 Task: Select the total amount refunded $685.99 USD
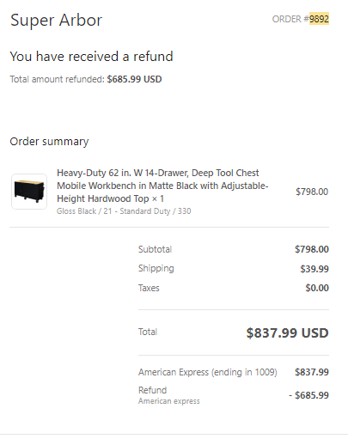click(134, 79)
